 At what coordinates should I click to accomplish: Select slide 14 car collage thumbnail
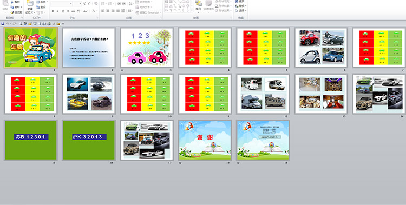(x=379, y=94)
